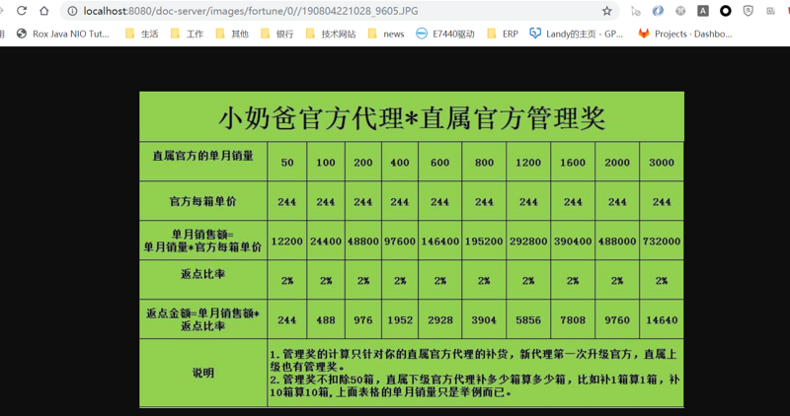The image size is (790, 416).
Task: Open the ERP bookmark folder
Action: (503, 34)
